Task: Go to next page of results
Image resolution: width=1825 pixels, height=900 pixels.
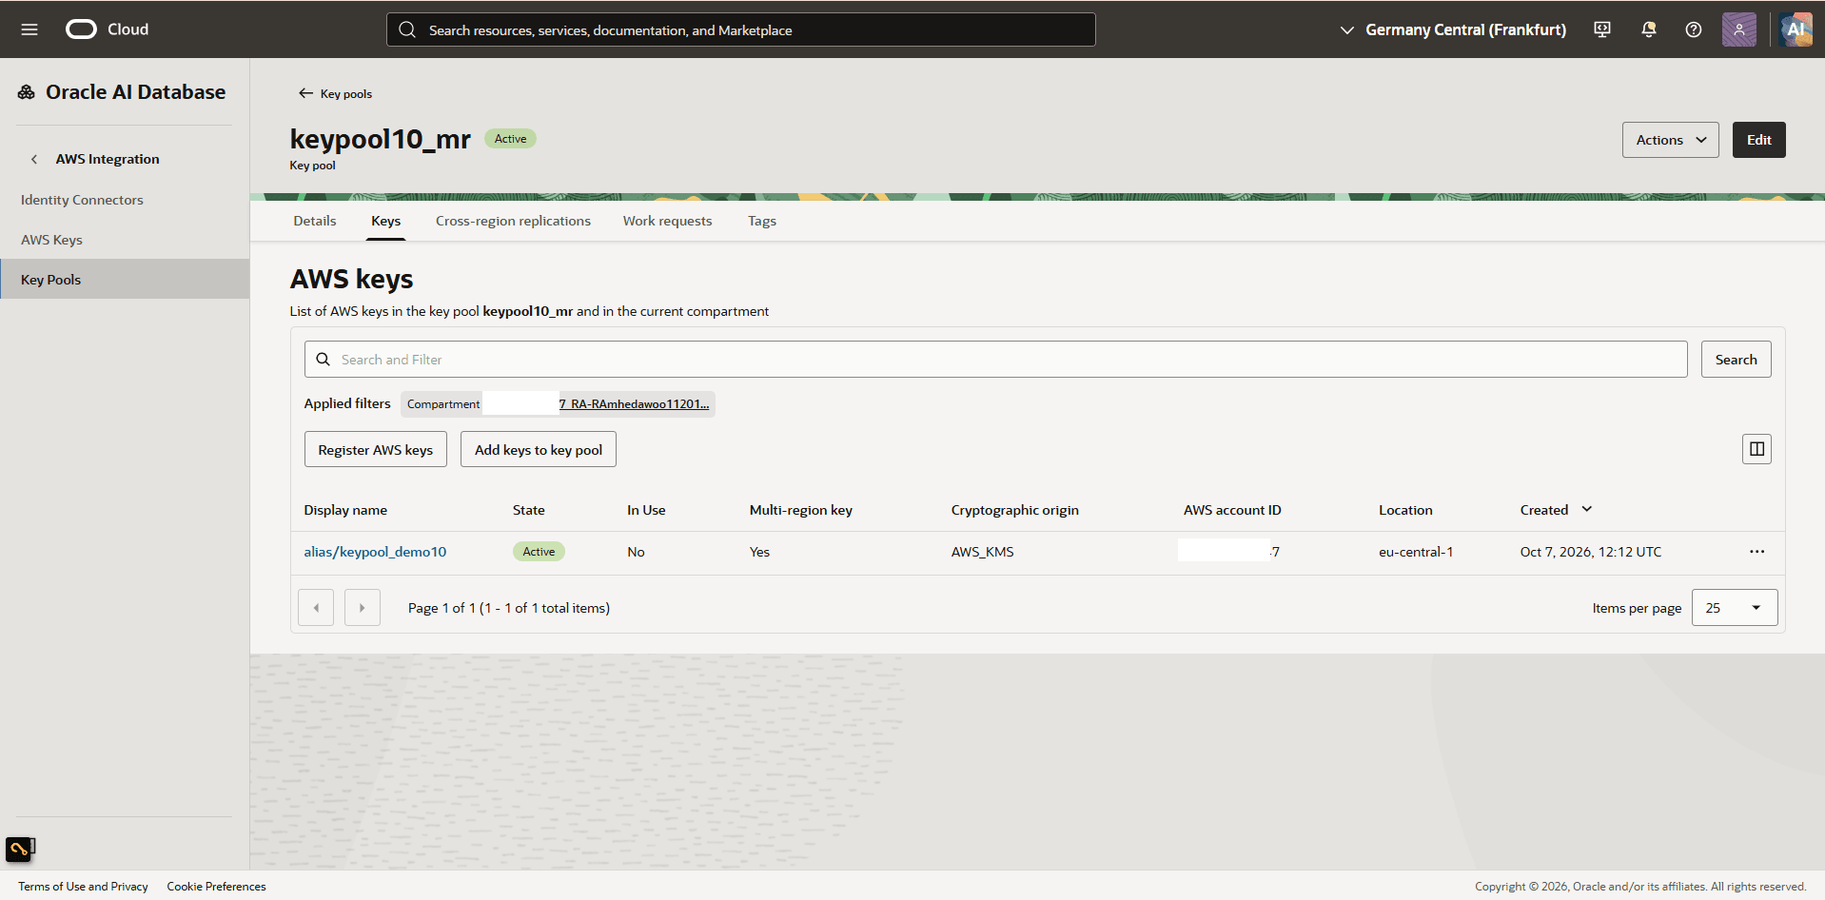Action: [x=363, y=608]
